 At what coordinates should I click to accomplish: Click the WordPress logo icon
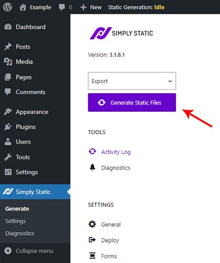(7, 7)
